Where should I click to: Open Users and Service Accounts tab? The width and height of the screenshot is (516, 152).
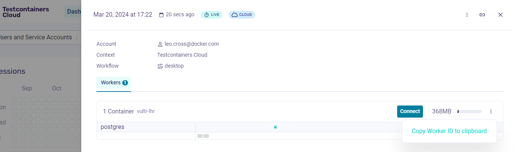pos(36,37)
